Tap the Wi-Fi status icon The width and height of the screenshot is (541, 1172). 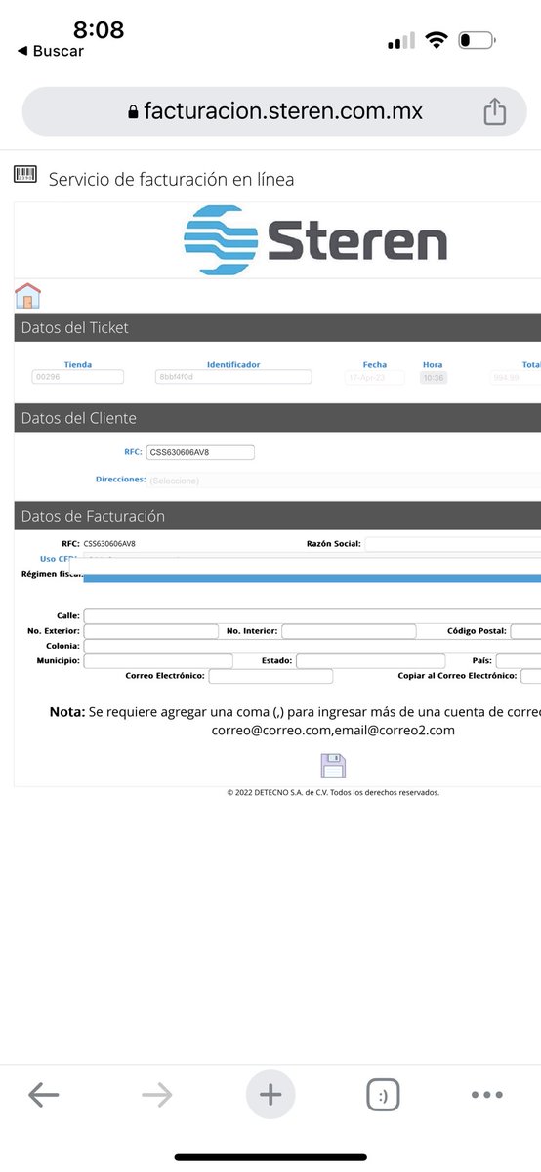tap(437, 40)
